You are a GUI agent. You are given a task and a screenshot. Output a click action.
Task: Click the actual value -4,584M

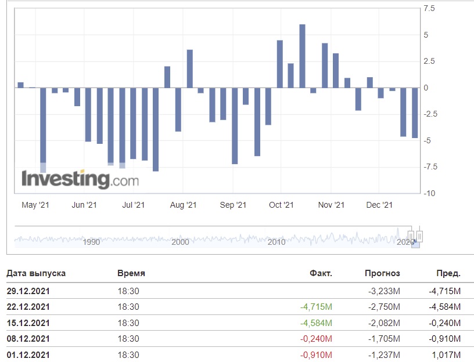[x=316, y=323]
